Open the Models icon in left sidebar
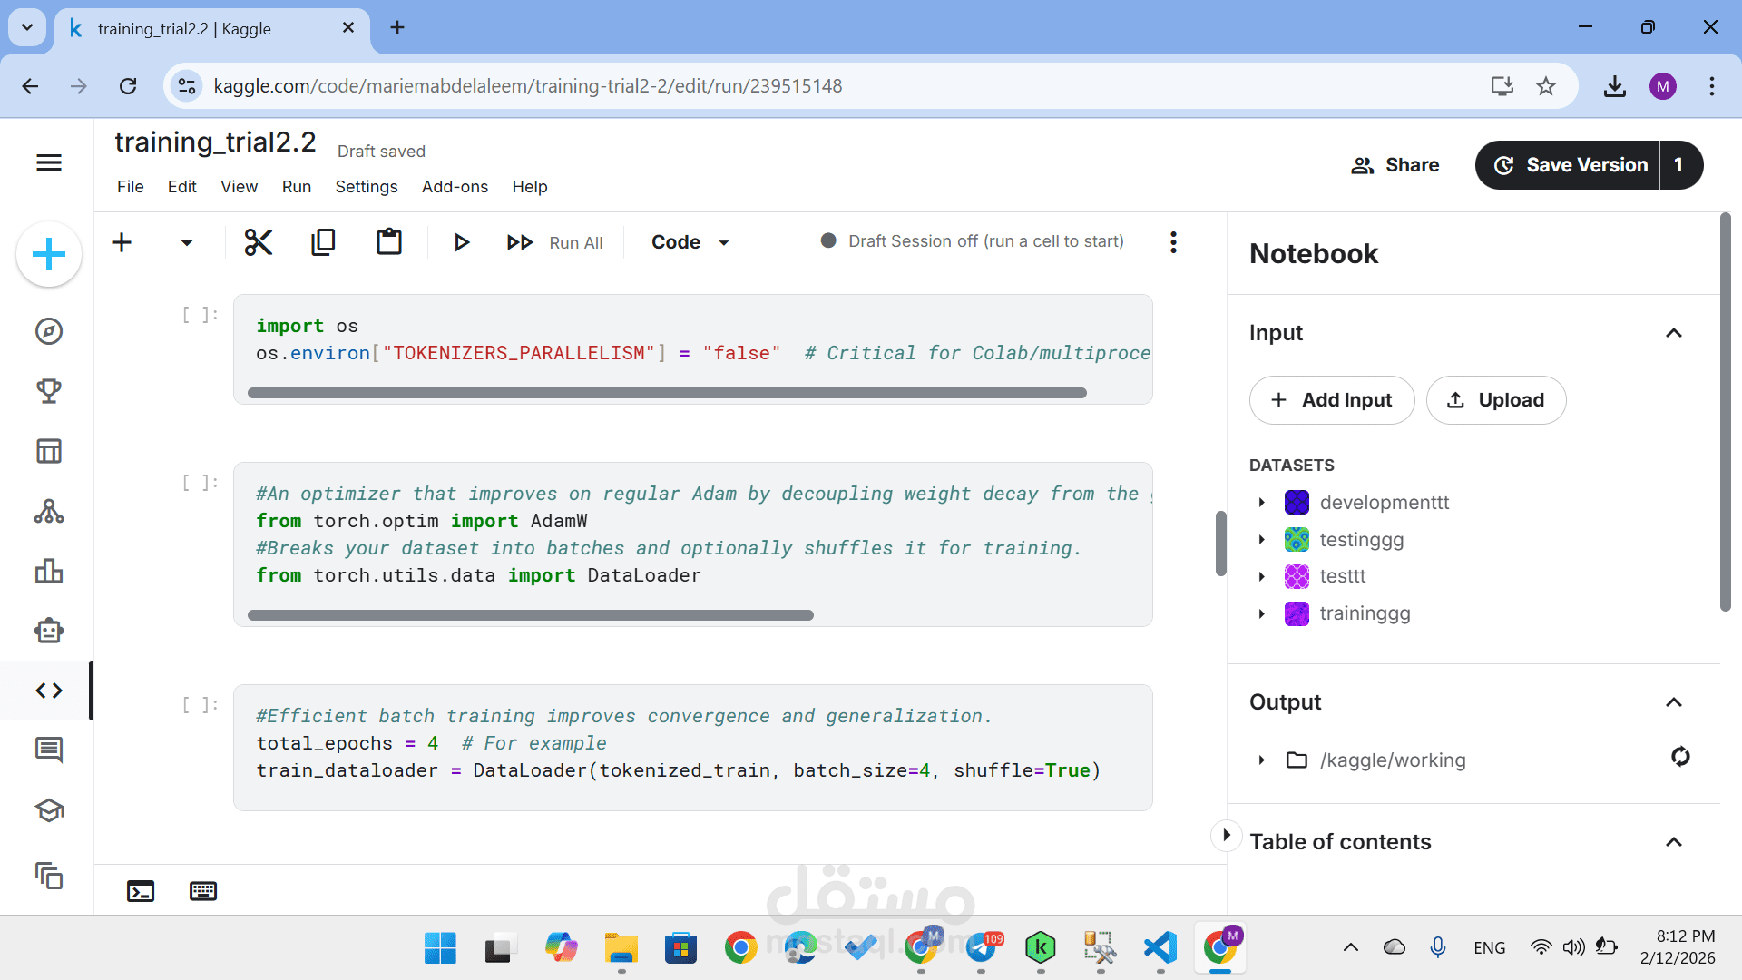1742x980 pixels. pyautogui.click(x=49, y=511)
